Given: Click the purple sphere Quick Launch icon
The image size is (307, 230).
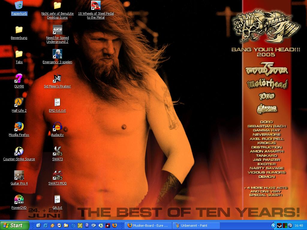Looking at the screenshot, I should [x=87, y=226].
